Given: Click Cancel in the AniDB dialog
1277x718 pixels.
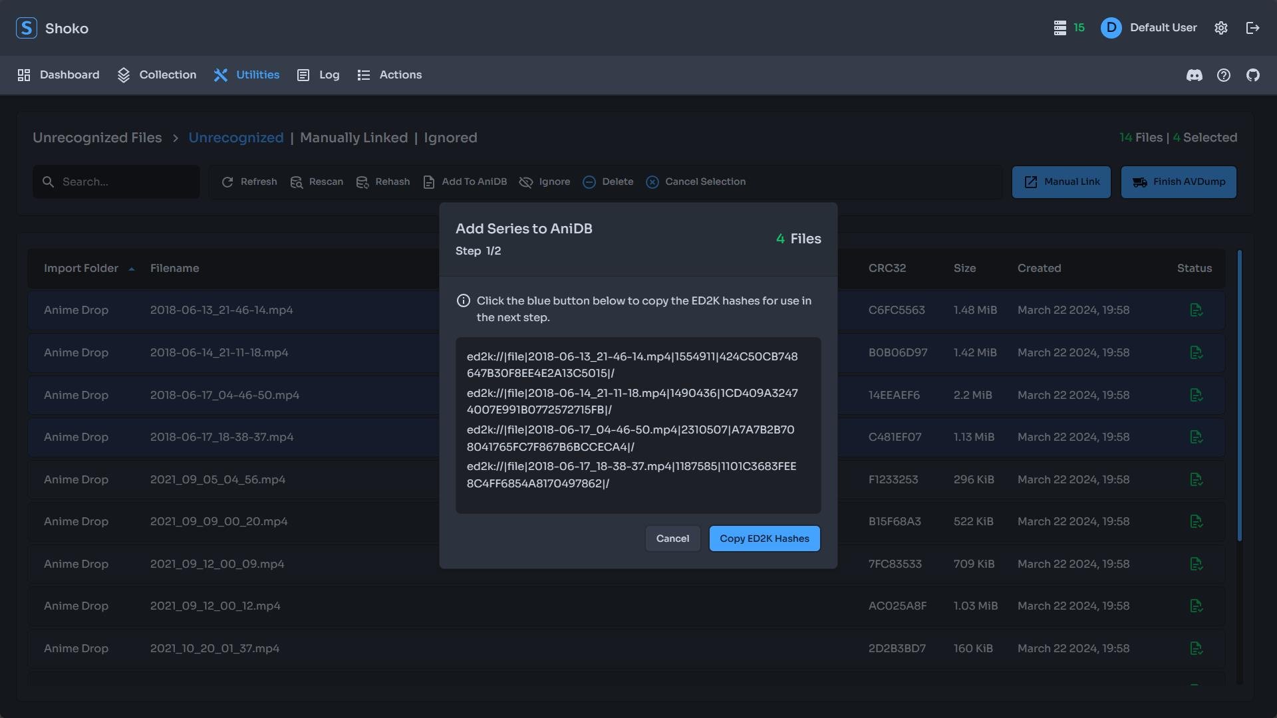Looking at the screenshot, I should (x=672, y=538).
